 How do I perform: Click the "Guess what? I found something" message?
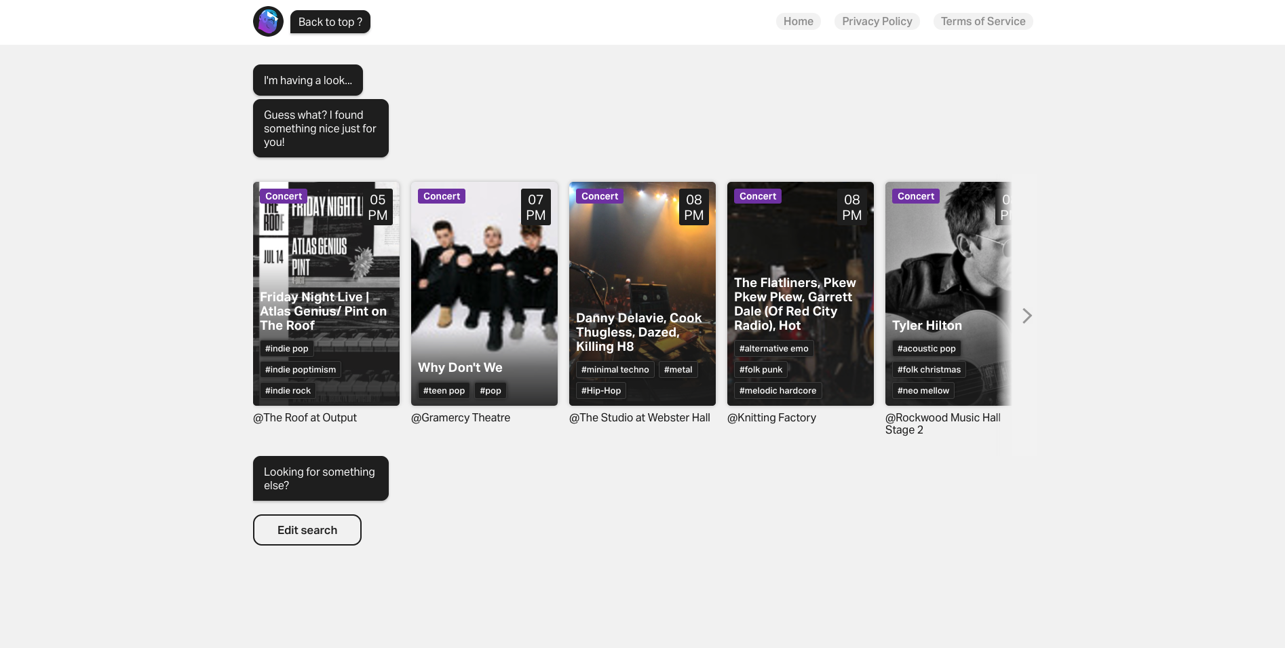click(x=321, y=128)
